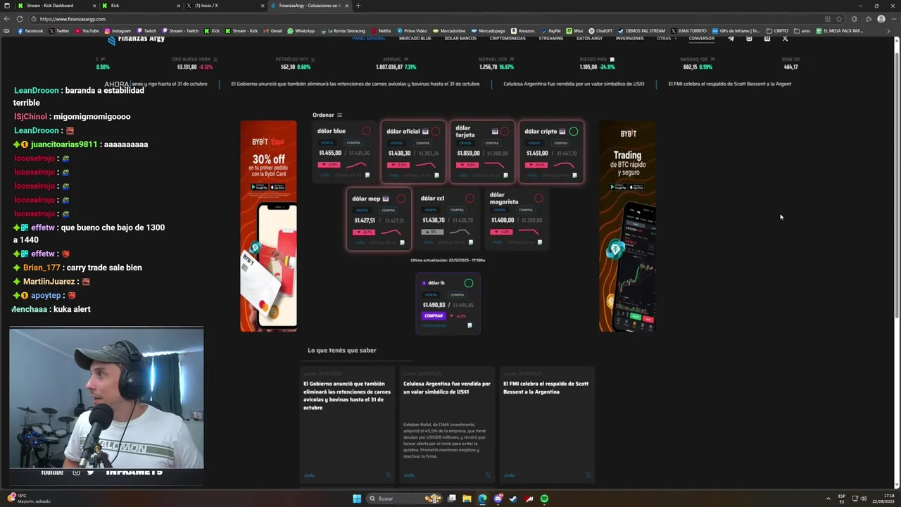
Task: Open the OTRAS dropdown in site navigation
Action: 665,38
